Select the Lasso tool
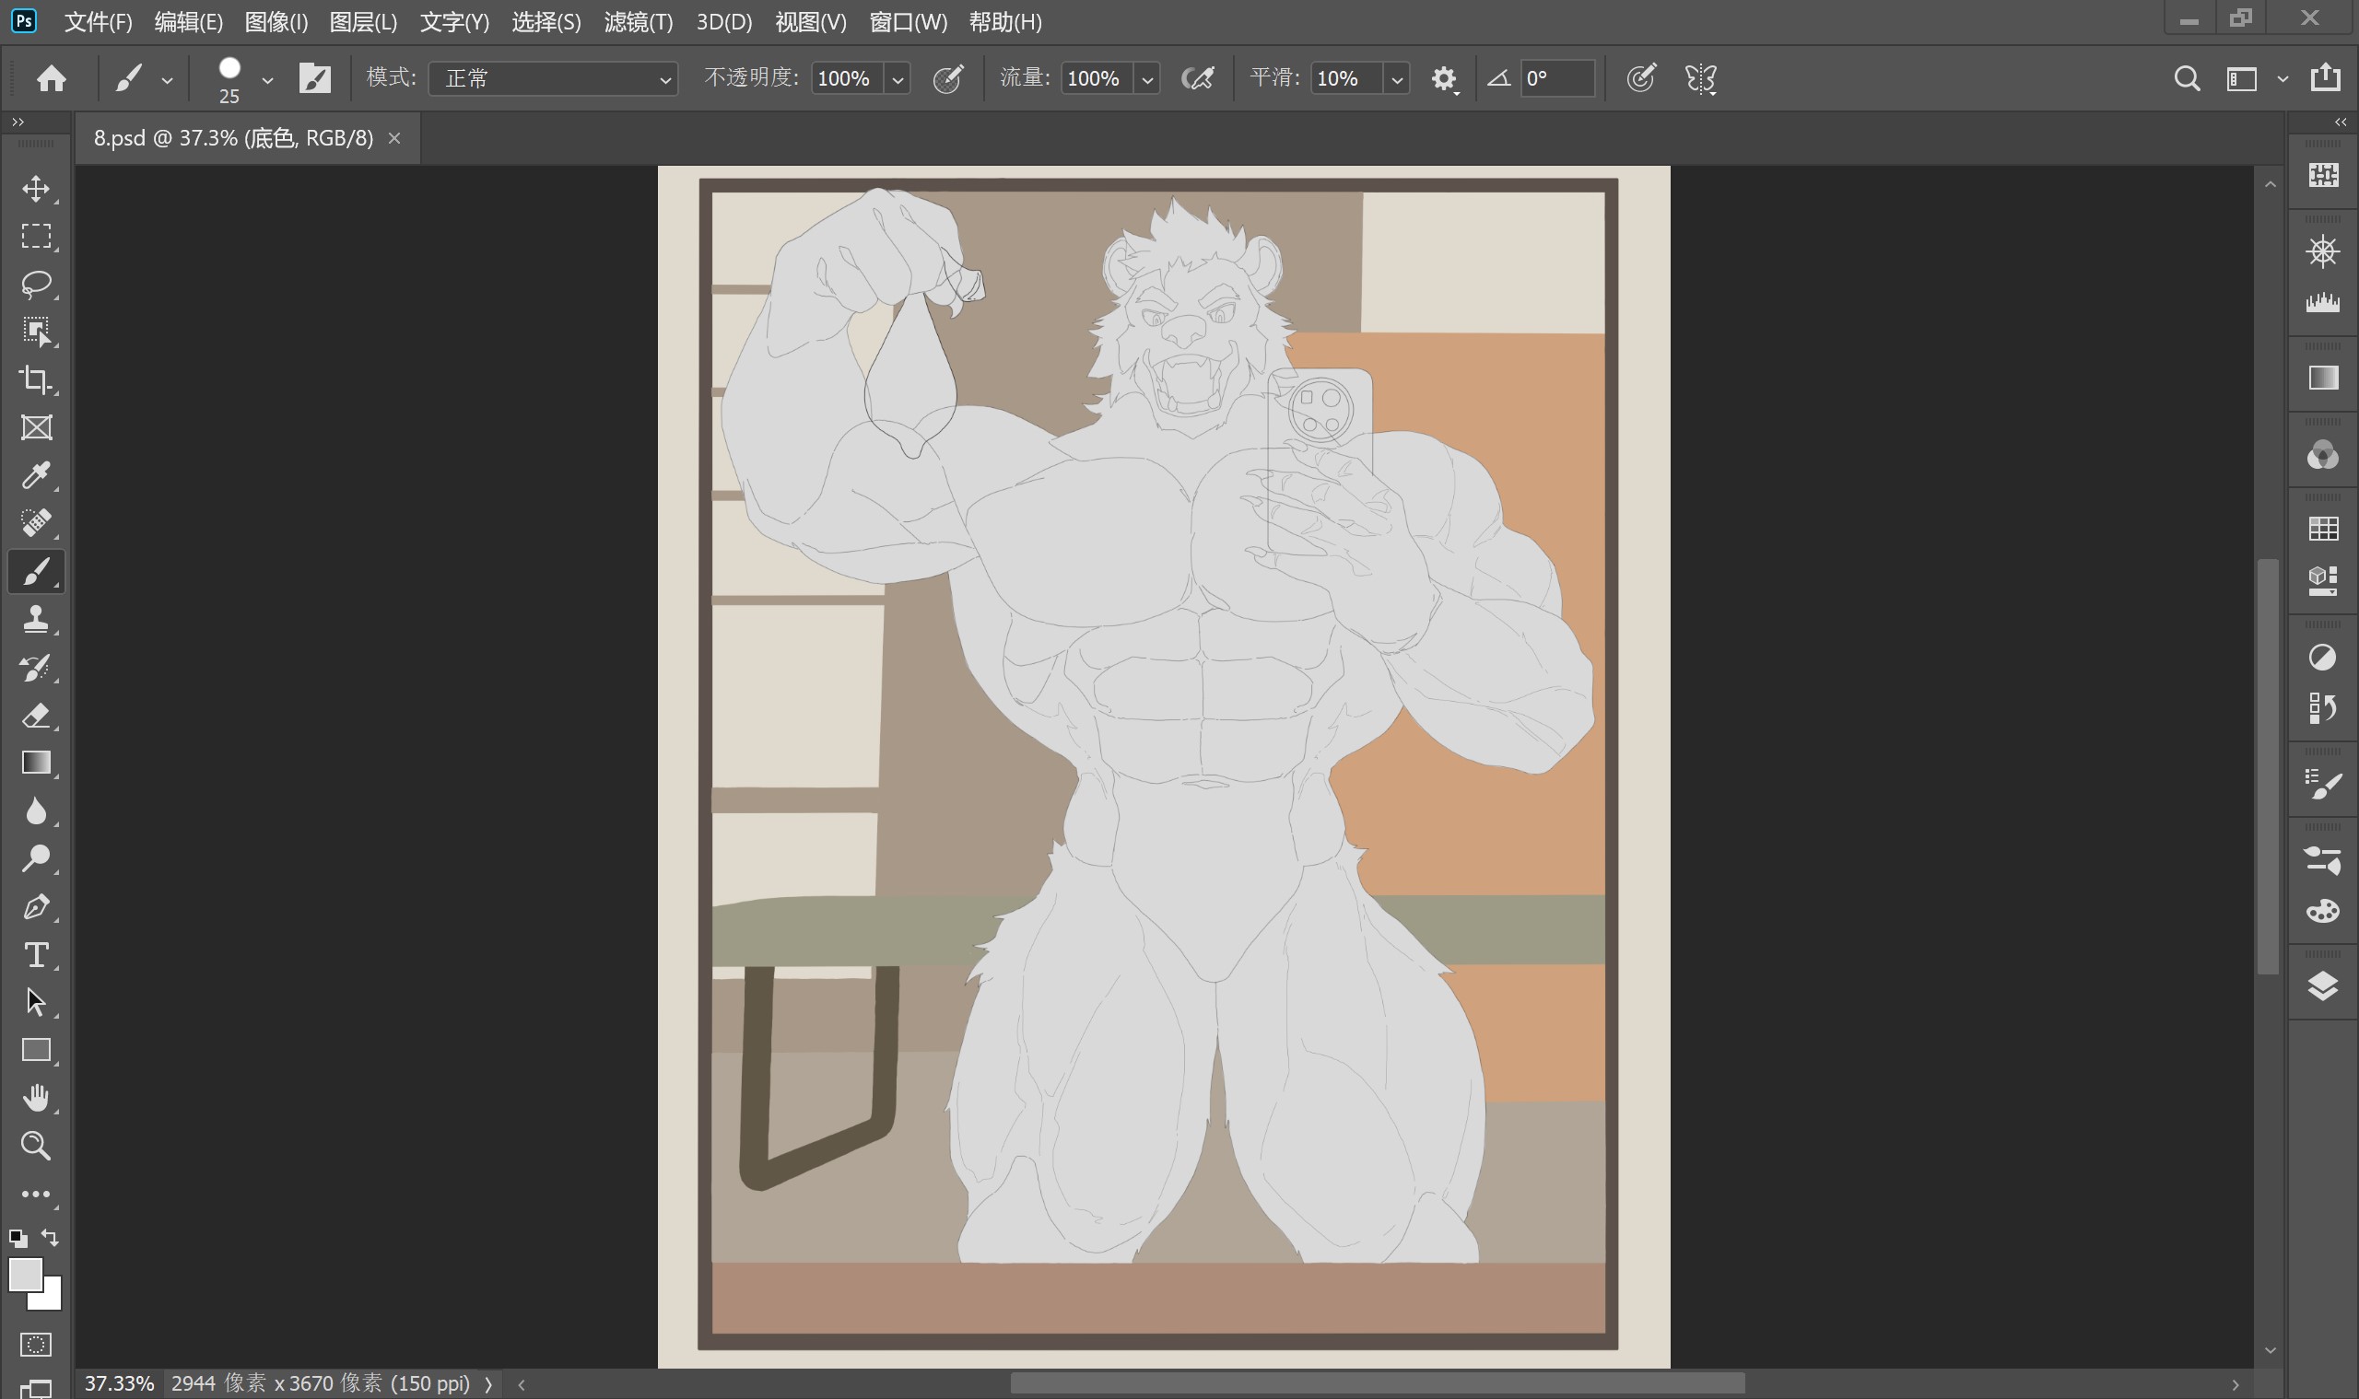 coord(36,284)
